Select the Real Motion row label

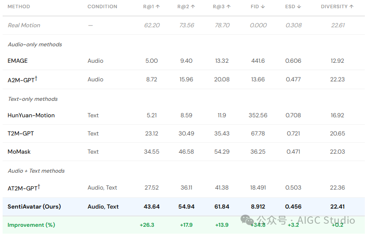24,25
